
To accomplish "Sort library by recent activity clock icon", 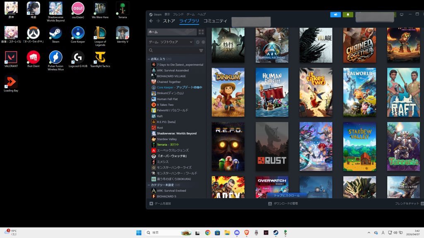I will pos(198,42).
